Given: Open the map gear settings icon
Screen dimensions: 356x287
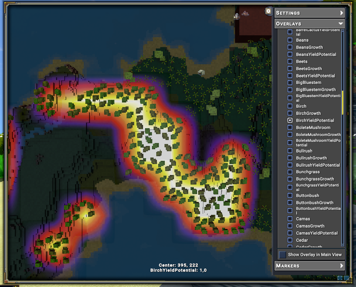Looking at the screenshot, I should point(268,11).
